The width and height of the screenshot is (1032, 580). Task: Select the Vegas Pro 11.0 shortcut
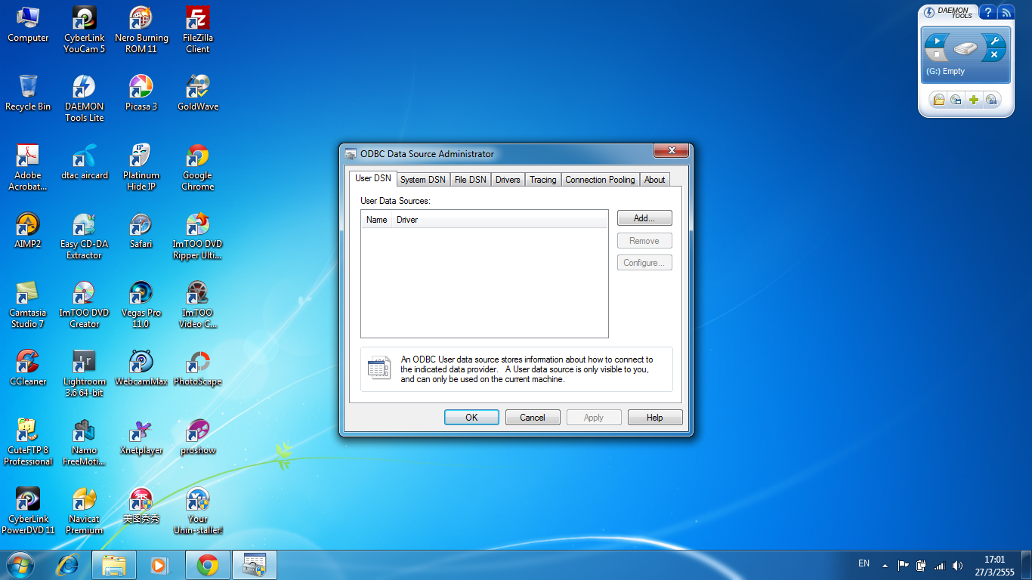coord(141,304)
